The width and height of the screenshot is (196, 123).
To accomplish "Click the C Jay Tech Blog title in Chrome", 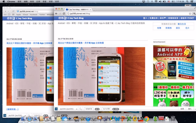I will (x=75, y=18).
